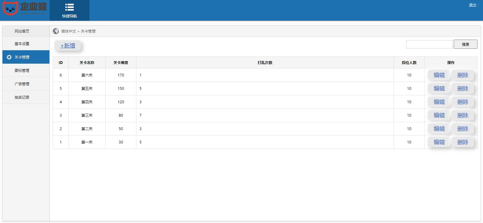
Task: Open 网站首页 in the sidebar
Action: (22, 31)
